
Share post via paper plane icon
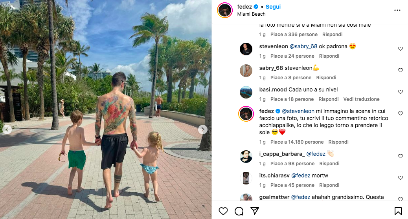(254, 211)
